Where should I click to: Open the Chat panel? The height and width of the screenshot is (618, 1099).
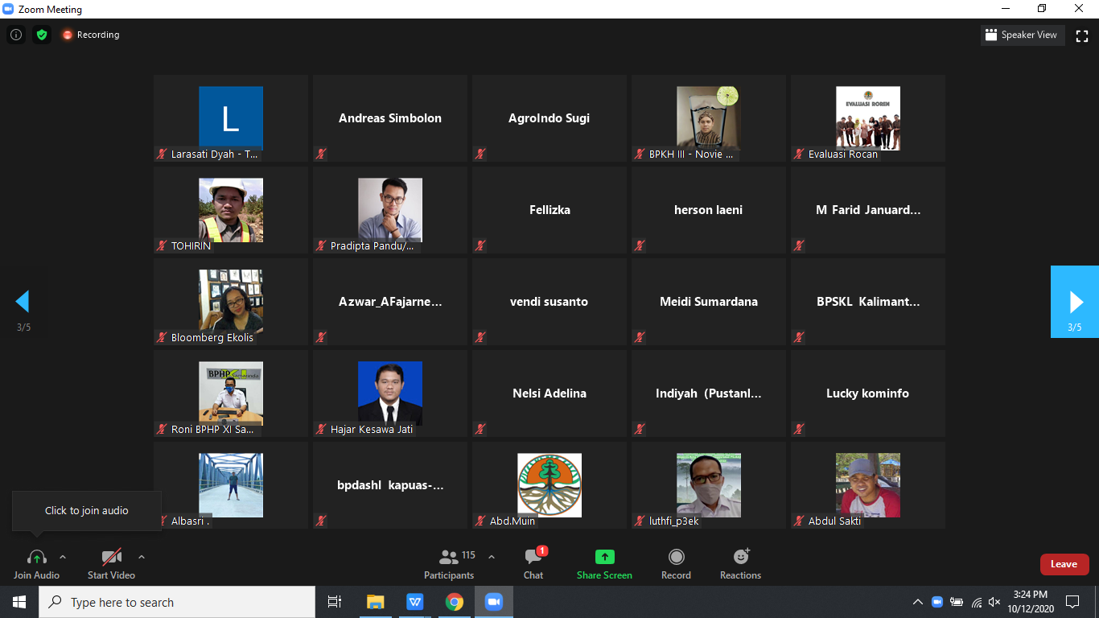pyautogui.click(x=533, y=563)
